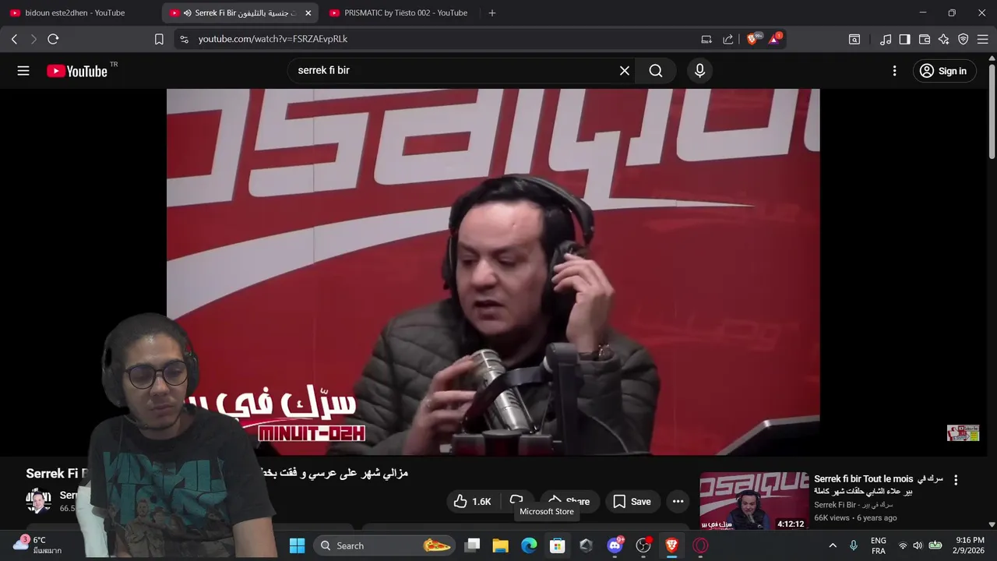The height and width of the screenshot is (561, 997).
Task: Open recommended video's three-dot options
Action: click(x=956, y=480)
